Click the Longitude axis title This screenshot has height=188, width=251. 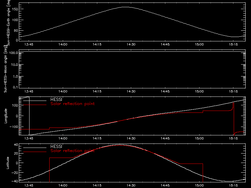click(6, 116)
